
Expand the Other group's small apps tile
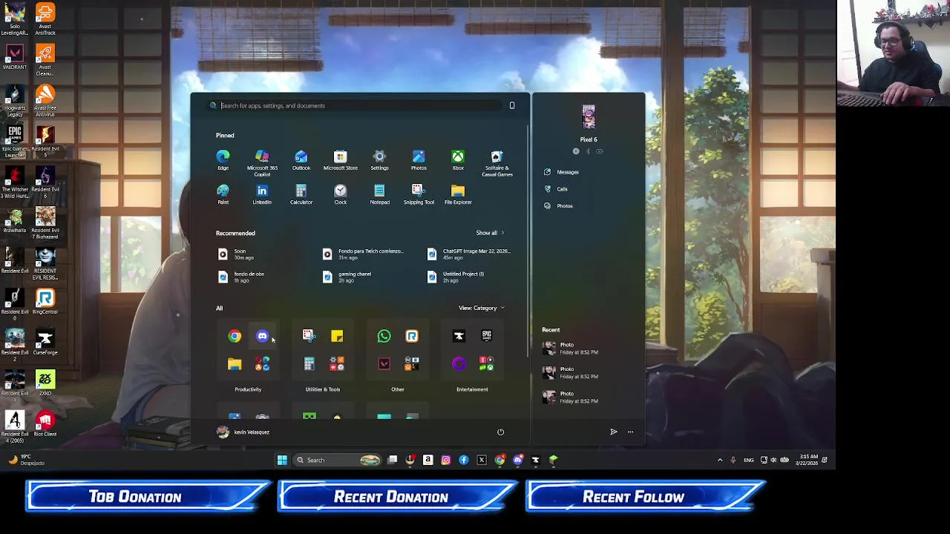pos(412,364)
